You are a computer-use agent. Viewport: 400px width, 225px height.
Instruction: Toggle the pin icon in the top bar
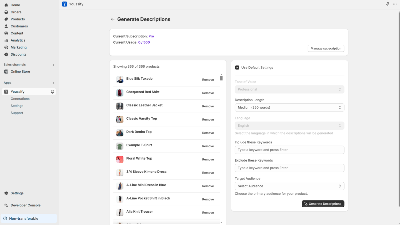click(x=387, y=4)
